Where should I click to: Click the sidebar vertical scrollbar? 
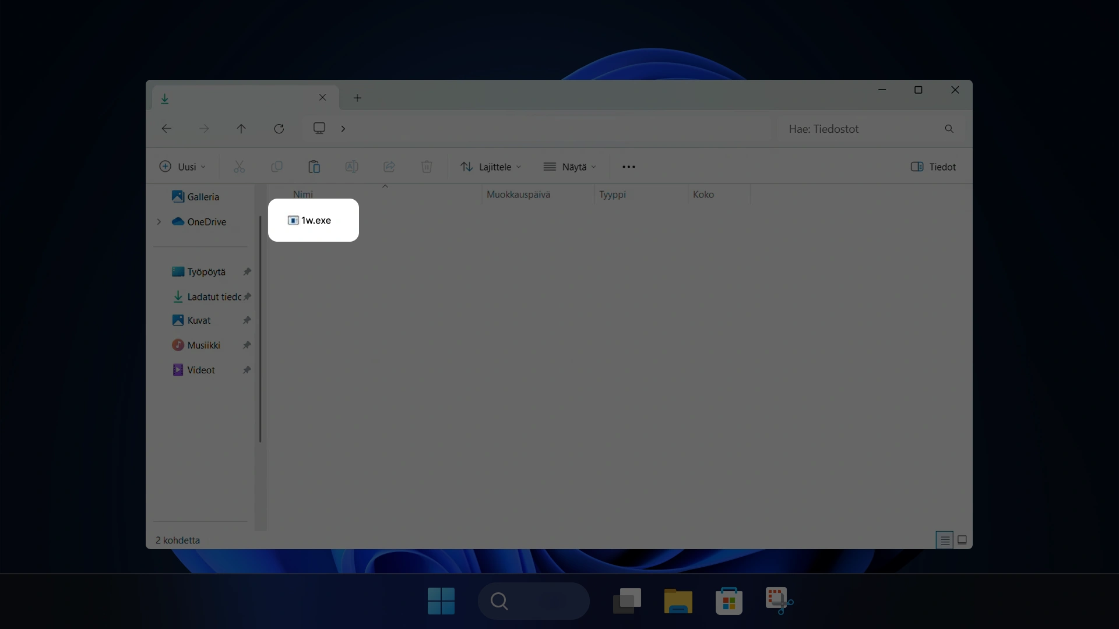[260, 329]
